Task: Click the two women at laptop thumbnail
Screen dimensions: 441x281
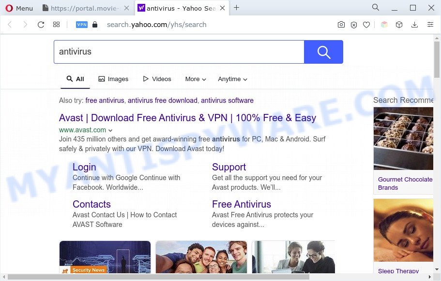Action: tap(293, 257)
